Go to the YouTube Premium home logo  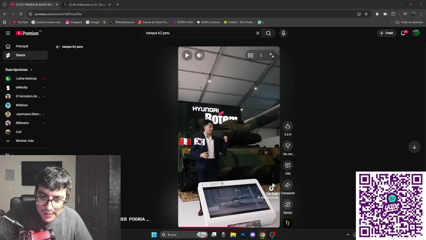coord(28,33)
